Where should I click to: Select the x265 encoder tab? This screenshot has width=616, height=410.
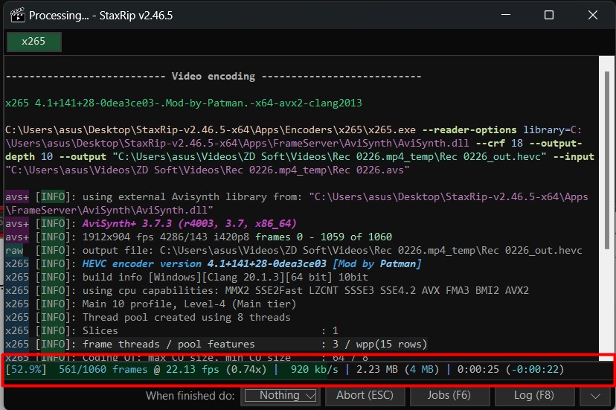click(x=33, y=42)
